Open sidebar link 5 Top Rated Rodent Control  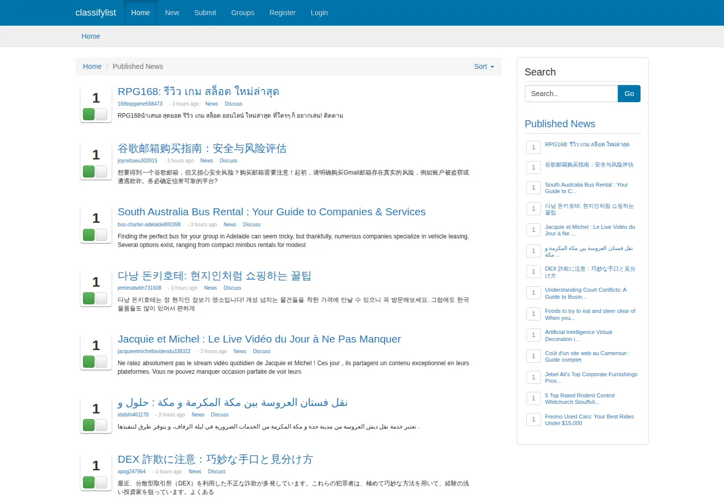580,399
